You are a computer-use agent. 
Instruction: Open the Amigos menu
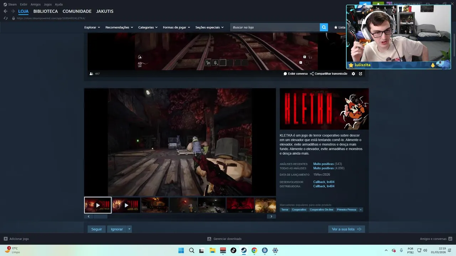click(x=36, y=4)
